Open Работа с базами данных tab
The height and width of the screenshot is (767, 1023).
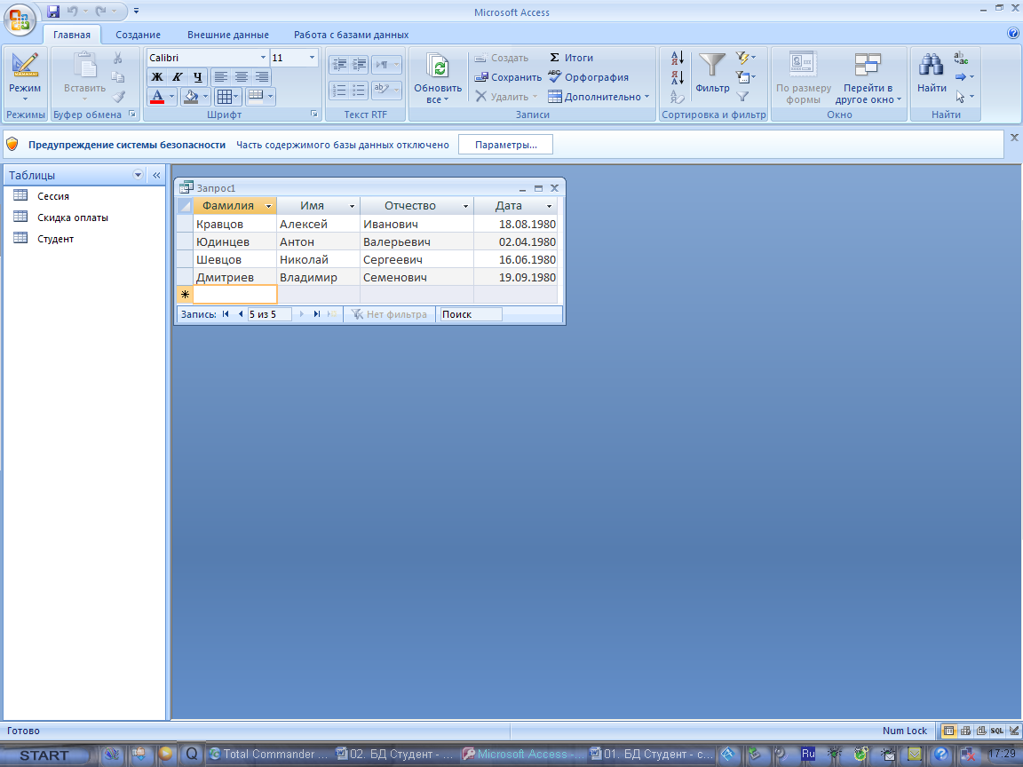pos(351,35)
